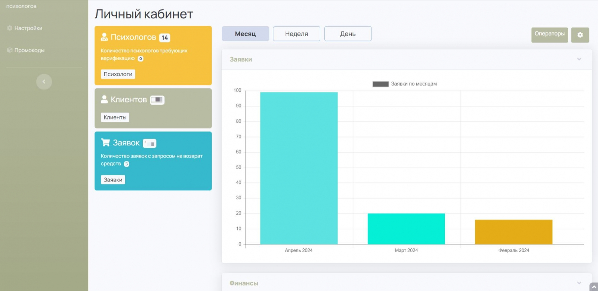Switch to the Неделя tab

[296, 34]
